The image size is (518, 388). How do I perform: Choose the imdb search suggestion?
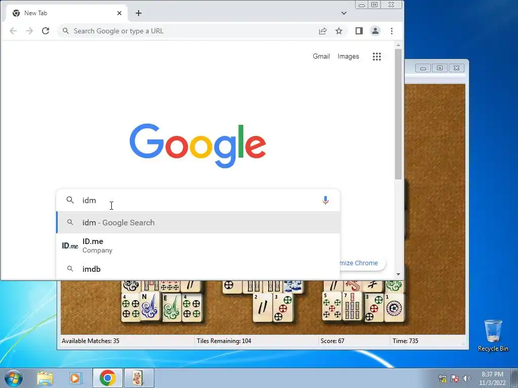(198, 269)
